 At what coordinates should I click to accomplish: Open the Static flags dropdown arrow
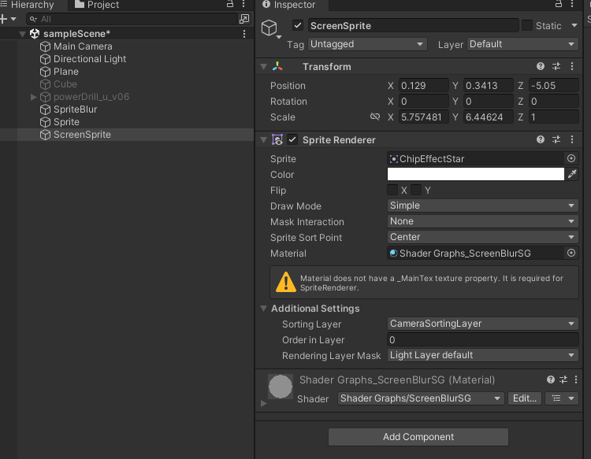[574, 26]
